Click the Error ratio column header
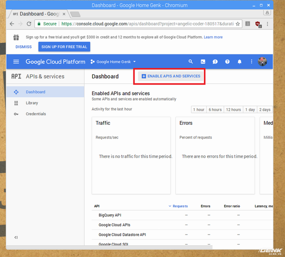This screenshot has height=257, width=285. point(232,206)
